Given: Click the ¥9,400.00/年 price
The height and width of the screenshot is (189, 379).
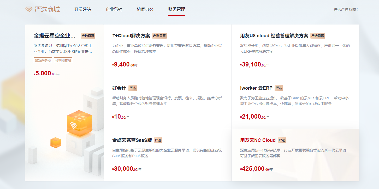Looking at the screenshot, I should (125, 65).
